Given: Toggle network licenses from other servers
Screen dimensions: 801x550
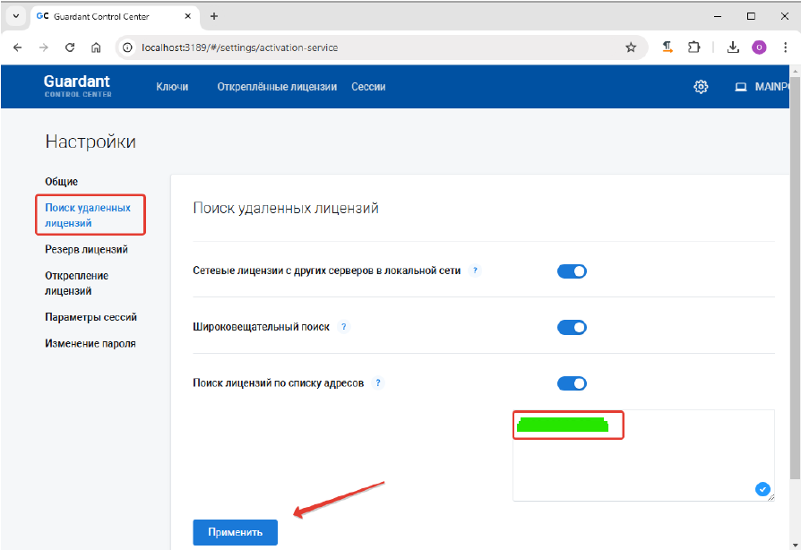Looking at the screenshot, I should [572, 271].
